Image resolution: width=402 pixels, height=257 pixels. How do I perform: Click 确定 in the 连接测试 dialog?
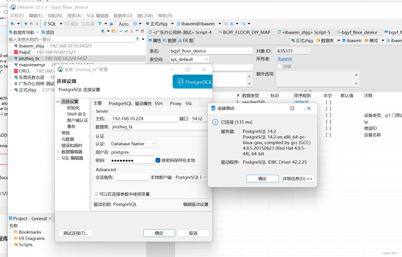click(262, 179)
